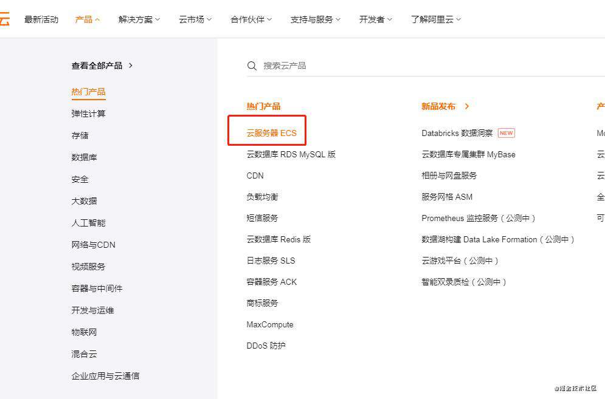Expand the 合作伙伴 dropdown chevron
The width and height of the screenshot is (605, 399).
pyautogui.click(x=269, y=19)
